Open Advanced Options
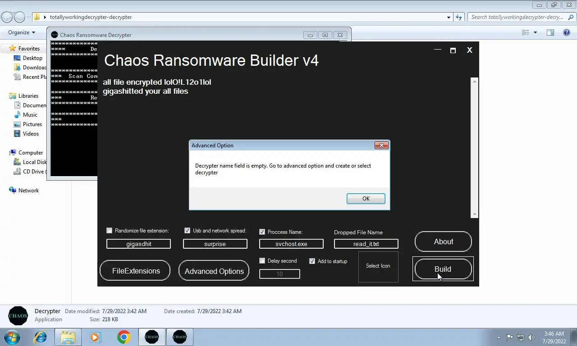Screen dimensions: 577x346 click(x=214, y=271)
